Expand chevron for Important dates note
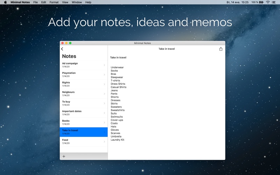This screenshot has width=280, height=175. [104, 113]
